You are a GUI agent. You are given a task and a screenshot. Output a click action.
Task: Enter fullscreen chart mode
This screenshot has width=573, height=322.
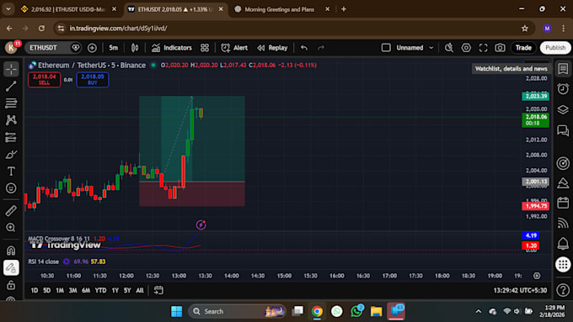point(483,48)
